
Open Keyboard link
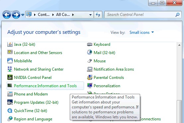(x=102, y=44)
